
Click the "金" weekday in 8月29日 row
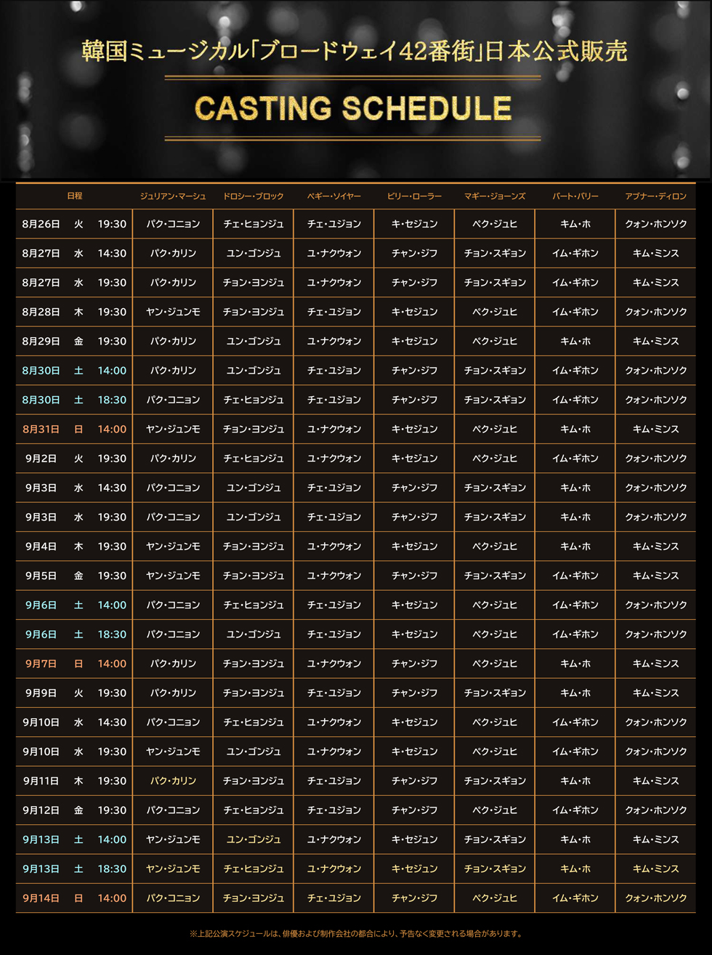[x=78, y=341]
